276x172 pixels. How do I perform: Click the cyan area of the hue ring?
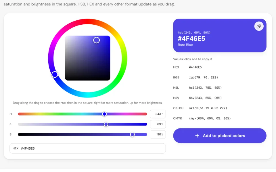[87, 95]
